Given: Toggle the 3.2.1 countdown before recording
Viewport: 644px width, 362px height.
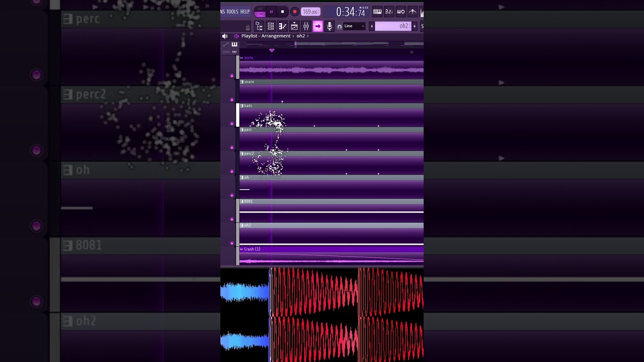Looking at the screenshot, I should click(x=389, y=12).
